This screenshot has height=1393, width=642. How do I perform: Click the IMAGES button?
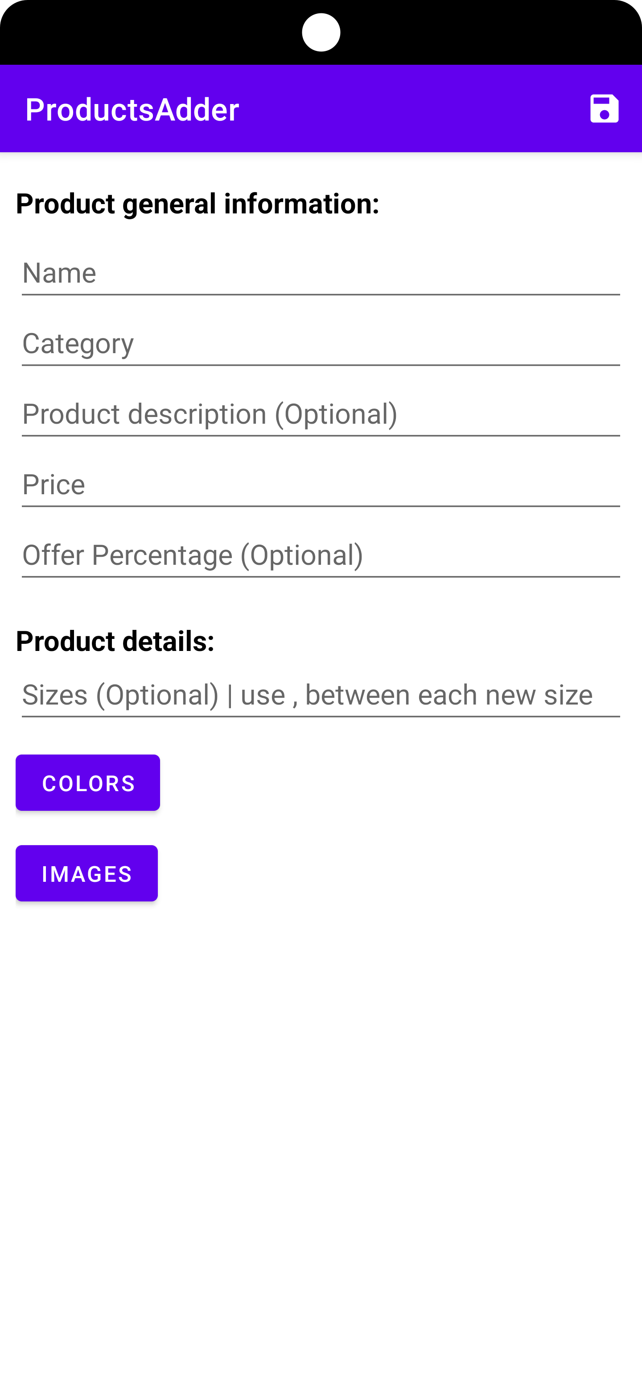[86, 873]
